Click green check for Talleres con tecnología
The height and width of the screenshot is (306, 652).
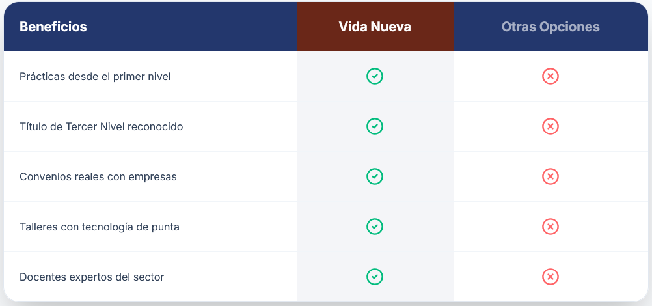[x=375, y=227]
